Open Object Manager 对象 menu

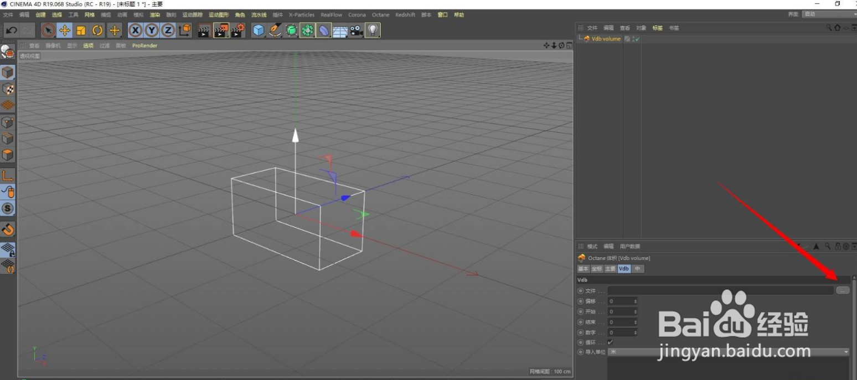[641, 28]
